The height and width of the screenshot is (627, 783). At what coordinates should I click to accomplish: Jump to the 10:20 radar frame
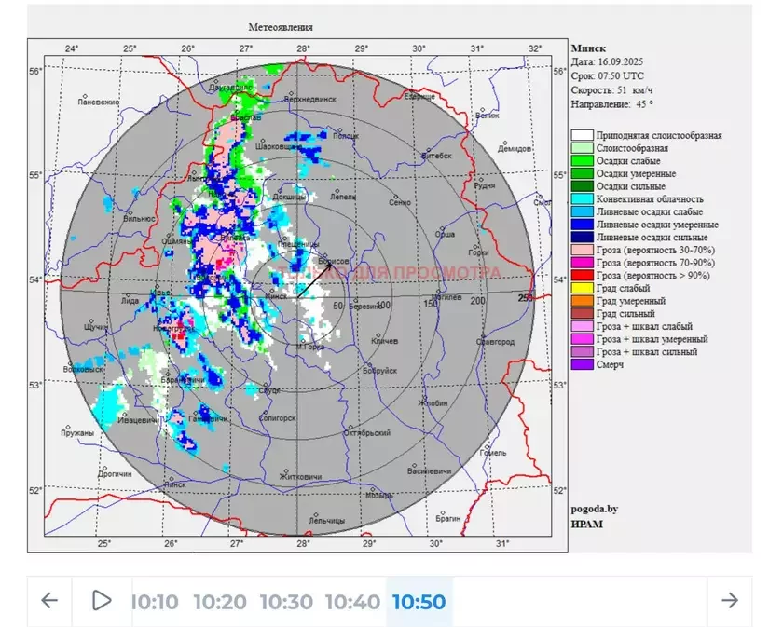click(220, 602)
